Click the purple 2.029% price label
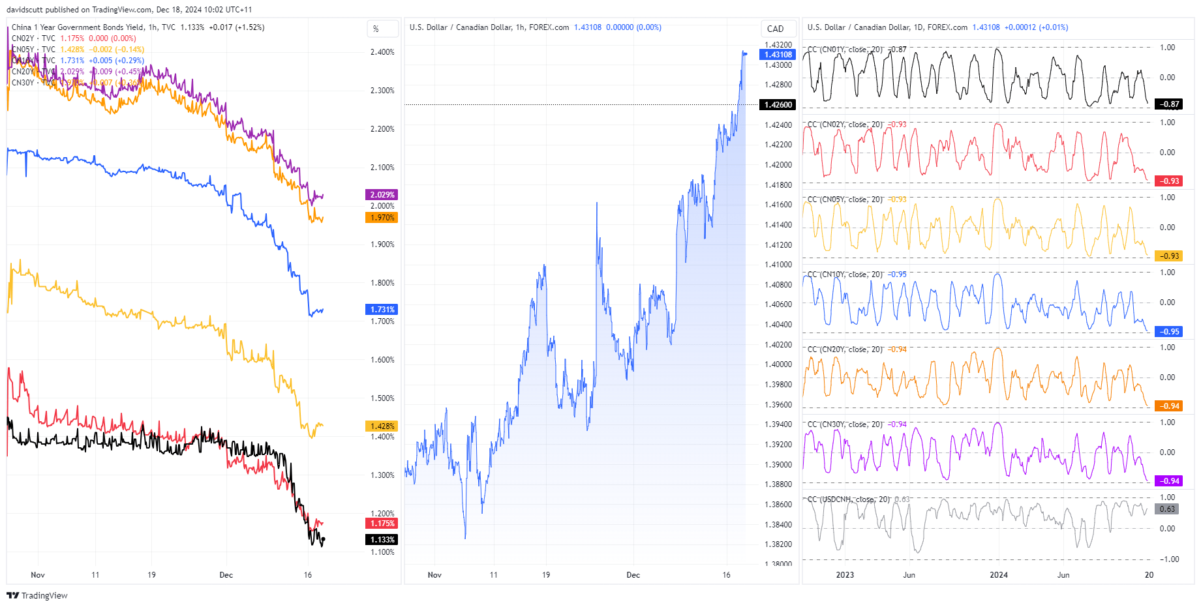This screenshot has width=1201, height=607. pos(382,195)
